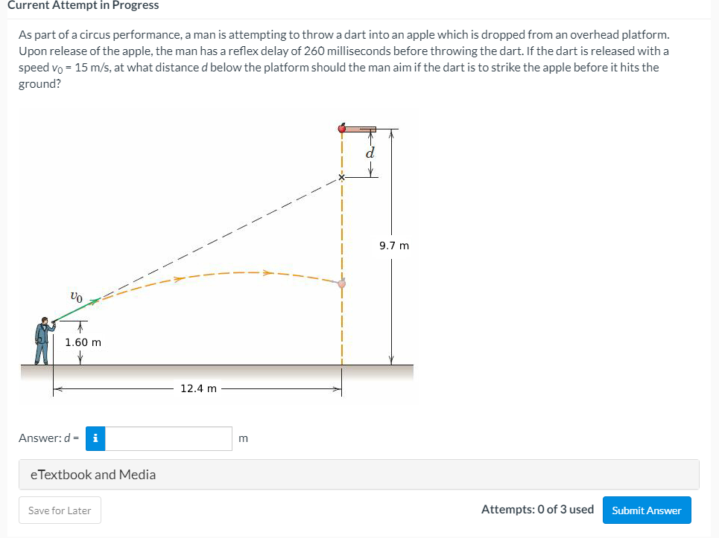Image resolution: width=719 pixels, height=538 pixels.
Task: Select the X aim point on the dashed line
Action: pyautogui.click(x=341, y=178)
